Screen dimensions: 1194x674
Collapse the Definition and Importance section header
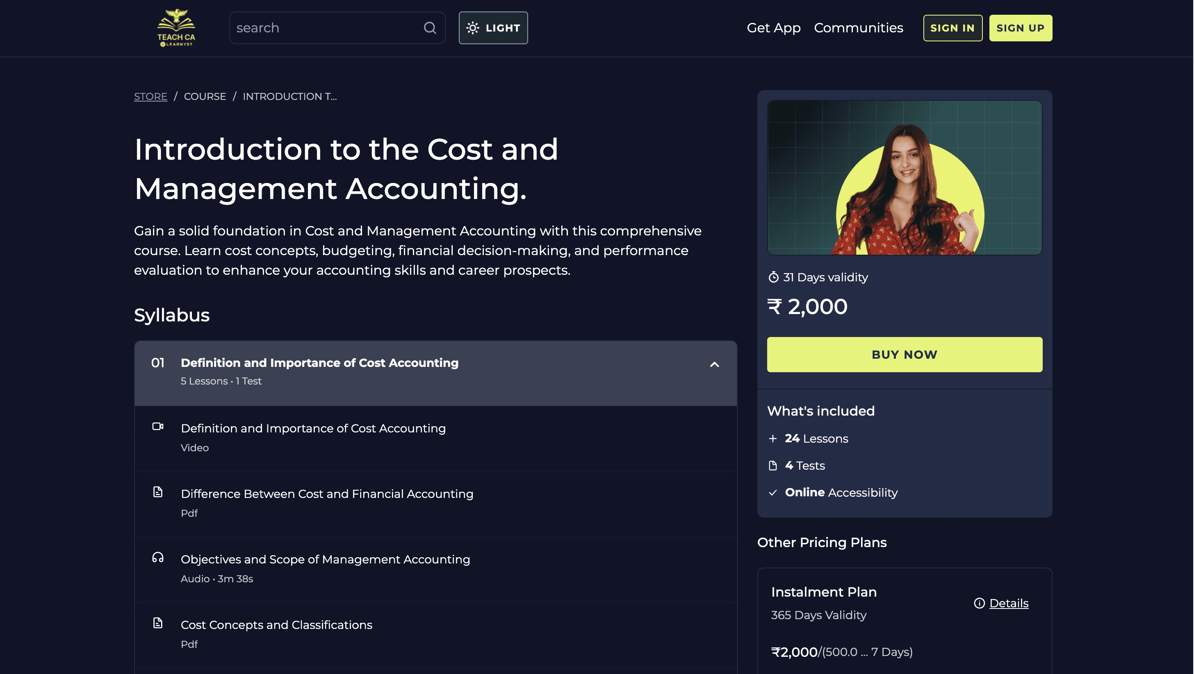[x=320, y=363]
